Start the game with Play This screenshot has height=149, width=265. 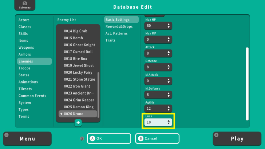pos(237,139)
